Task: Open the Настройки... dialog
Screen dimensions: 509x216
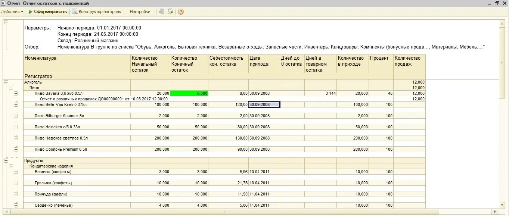Action: tap(142, 12)
